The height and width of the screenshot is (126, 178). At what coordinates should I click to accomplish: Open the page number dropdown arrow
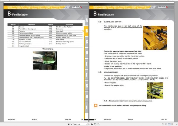point(87,124)
